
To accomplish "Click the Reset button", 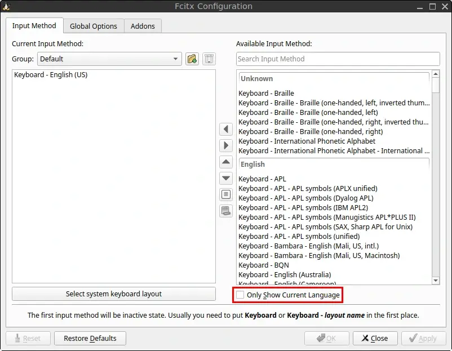I will click(28, 338).
